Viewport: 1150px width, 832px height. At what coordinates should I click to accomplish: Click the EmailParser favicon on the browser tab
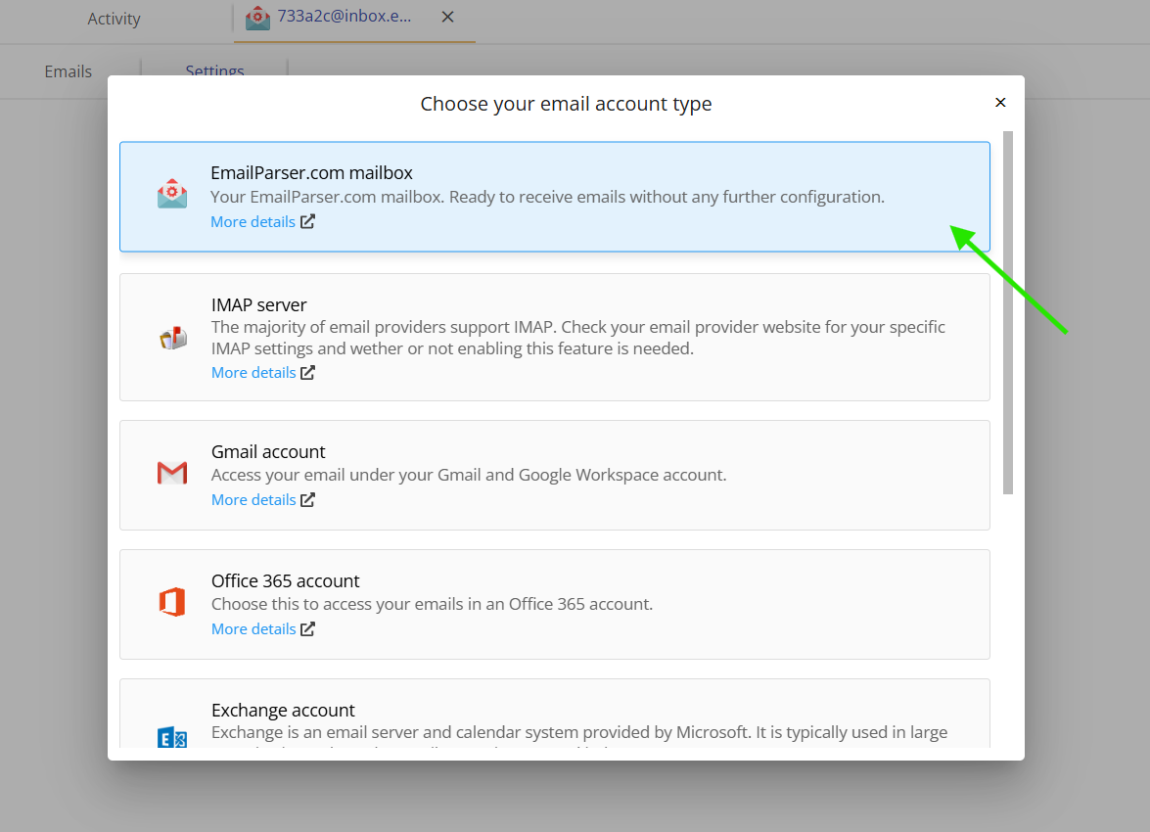click(x=256, y=17)
